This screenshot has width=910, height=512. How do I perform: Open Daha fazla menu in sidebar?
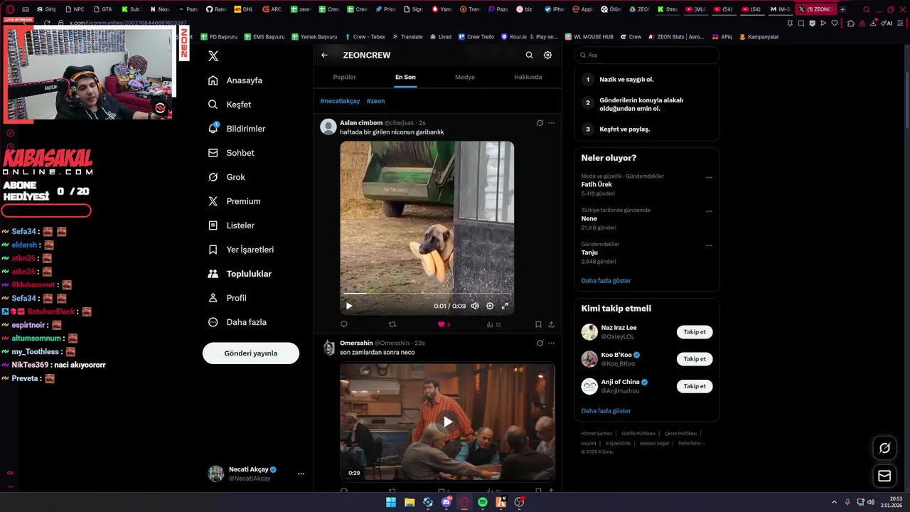pyautogui.click(x=237, y=322)
